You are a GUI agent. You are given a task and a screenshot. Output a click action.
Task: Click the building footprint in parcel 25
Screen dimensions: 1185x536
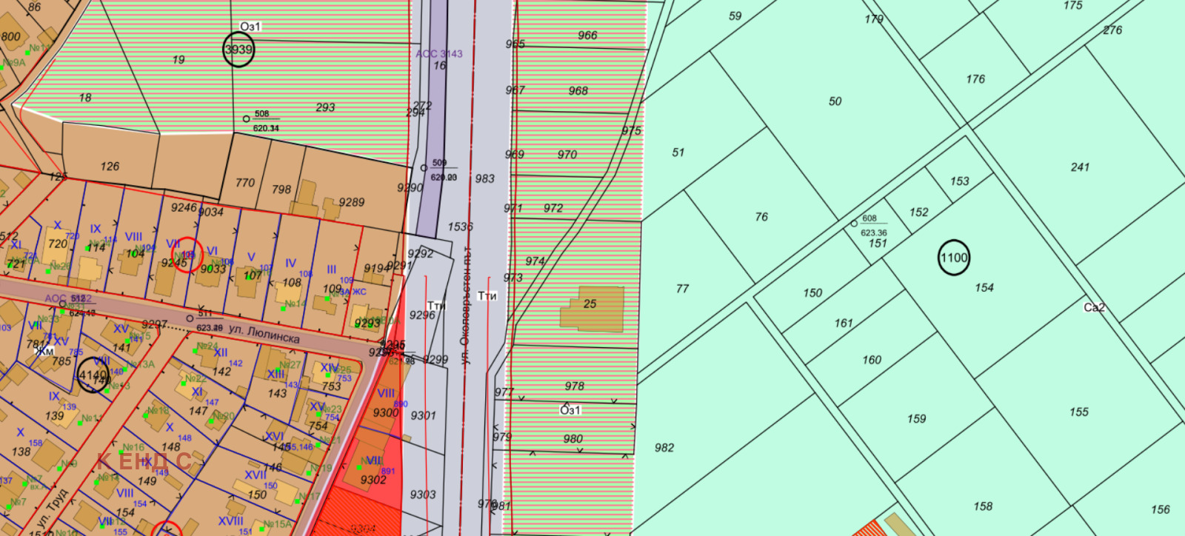click(591, 309)
